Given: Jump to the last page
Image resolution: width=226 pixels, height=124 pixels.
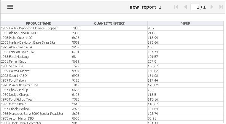Looking at the screenshot, I should click(x=221, y=7).
